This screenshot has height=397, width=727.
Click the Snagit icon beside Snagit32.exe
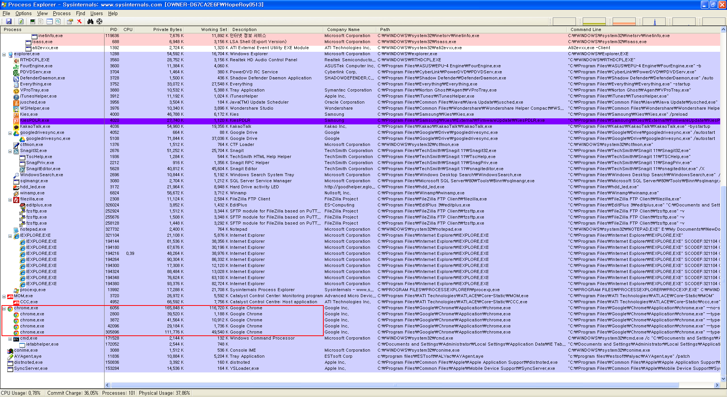(x=16, y=151)
